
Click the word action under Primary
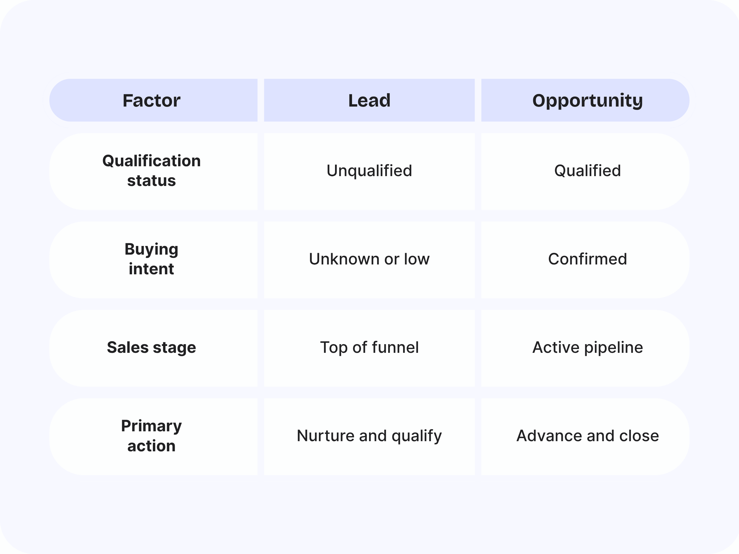point(151,446)
